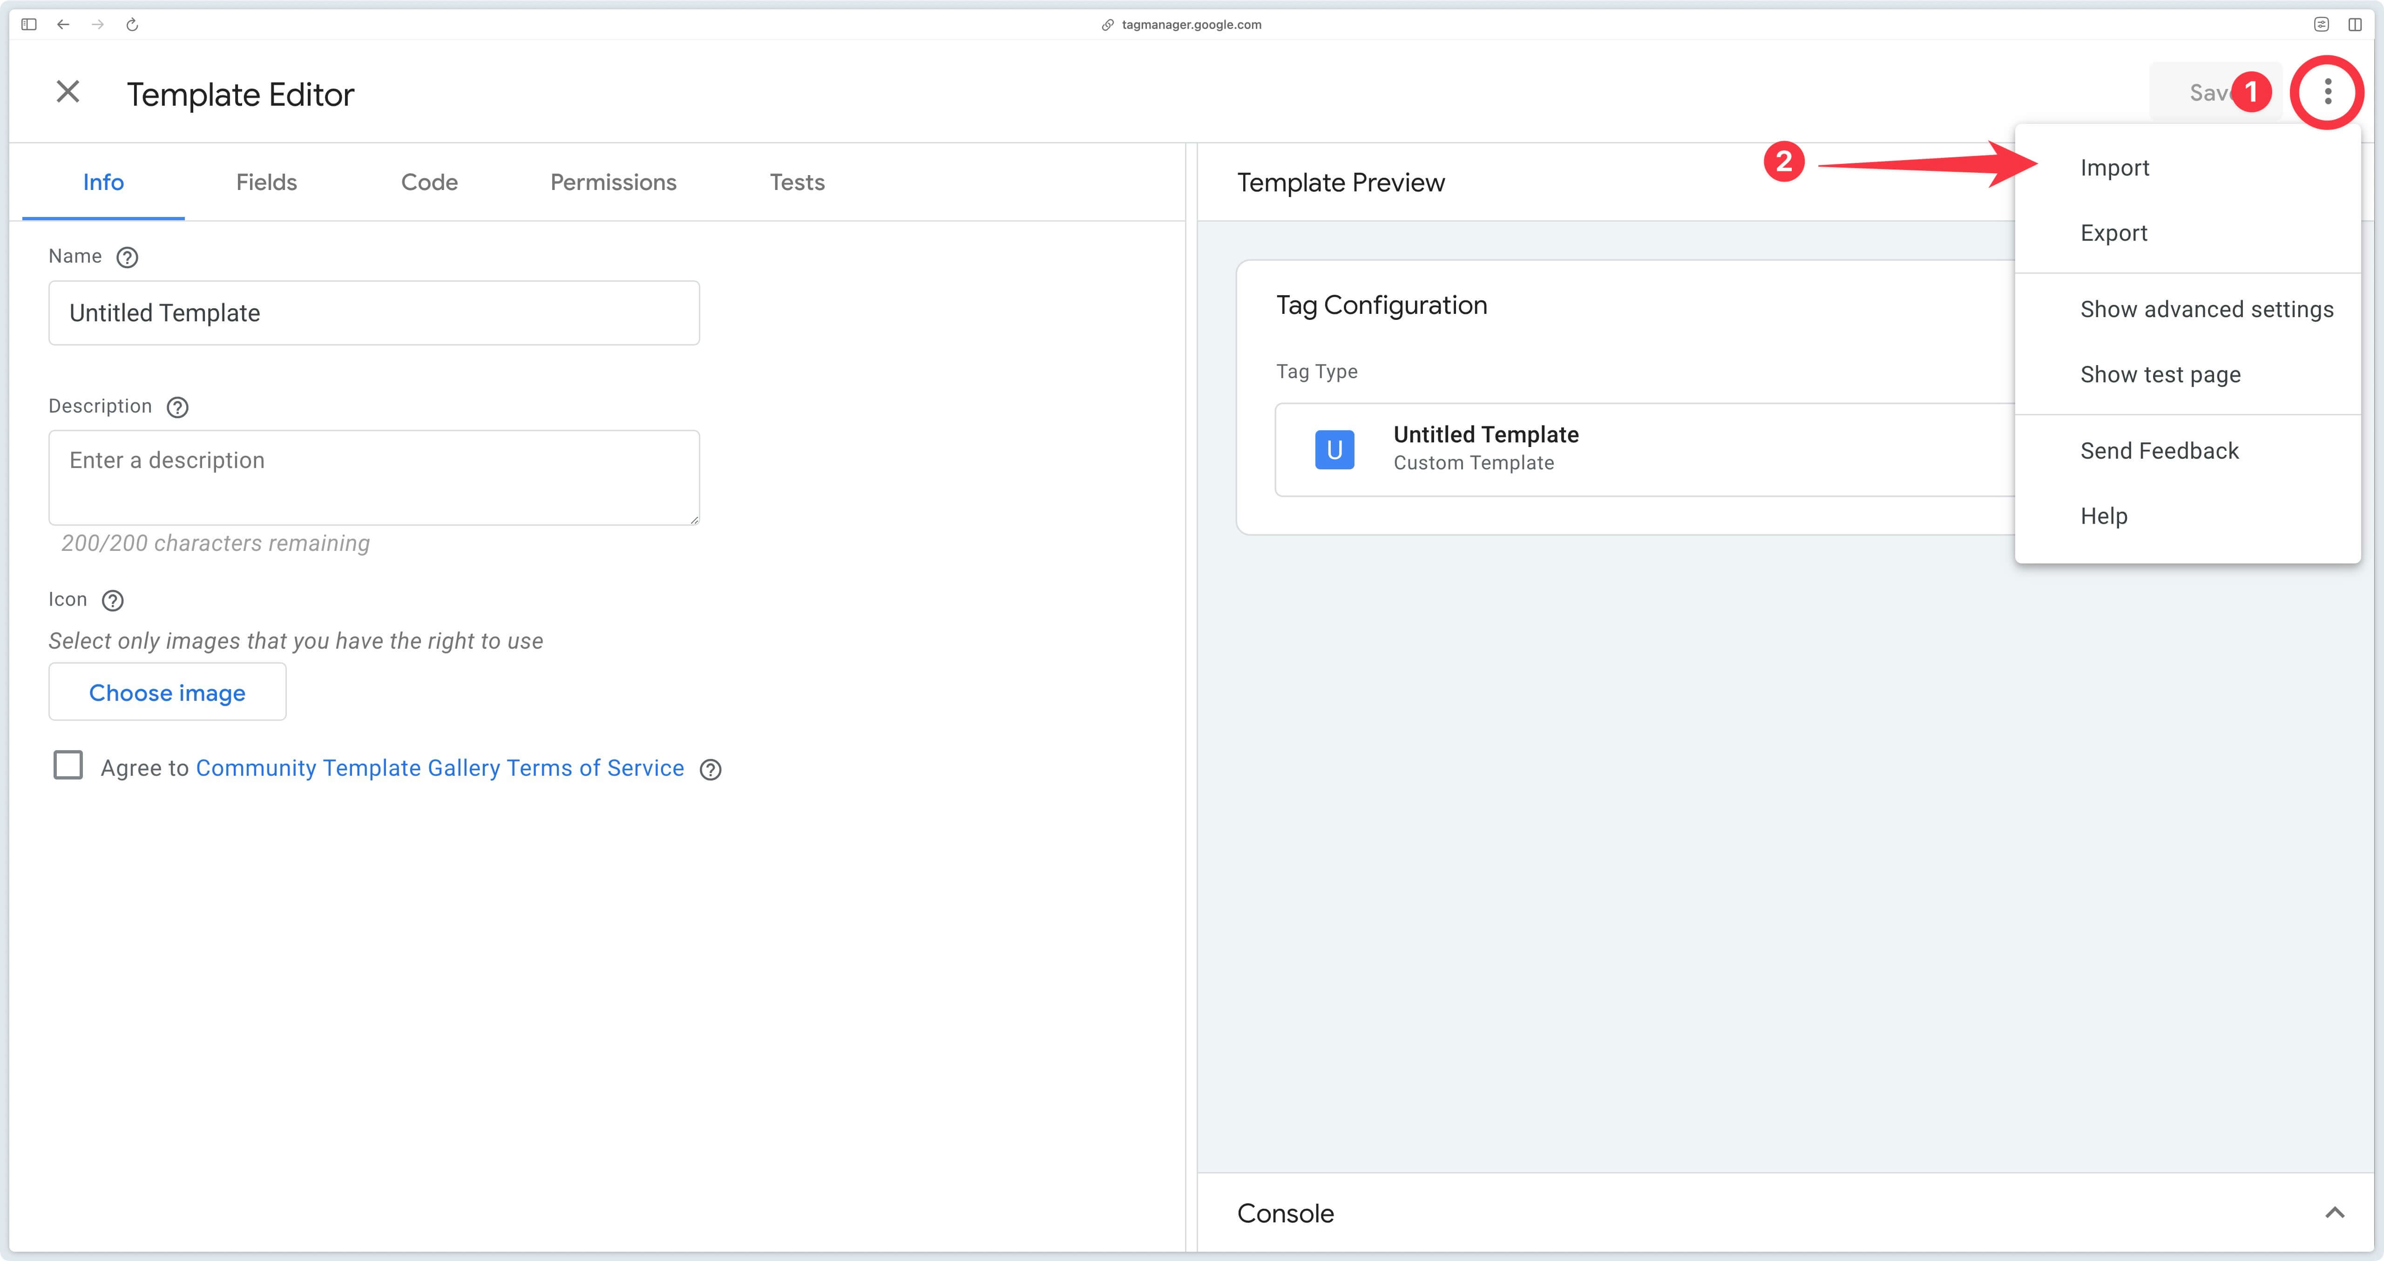Click the link icon in the address bar

[x=1108, y=25]
